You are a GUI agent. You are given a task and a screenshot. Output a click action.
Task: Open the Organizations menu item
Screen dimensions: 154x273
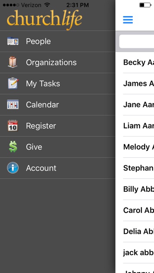(58, 62)
